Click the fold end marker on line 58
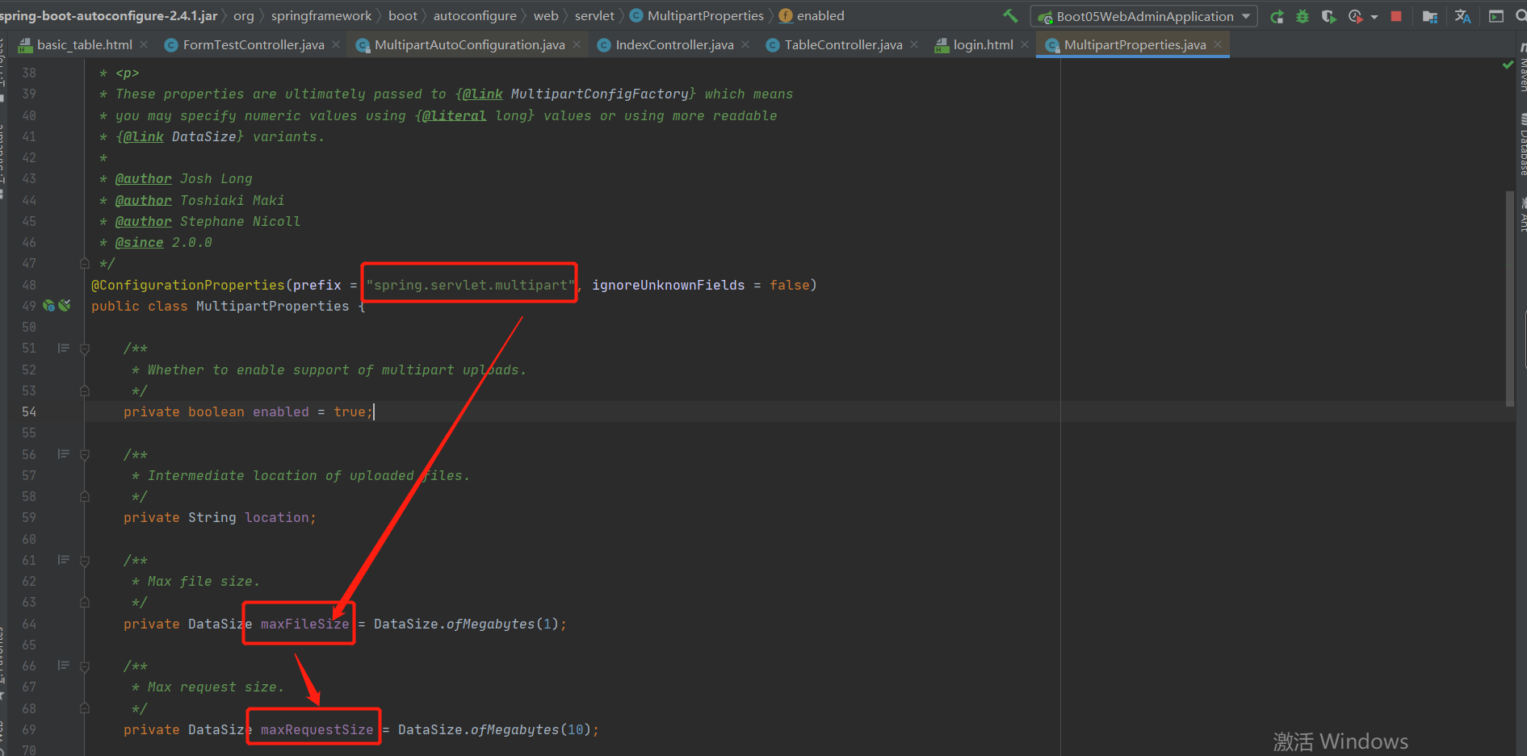This screenshot has height=756, width=1527. tap(85, 496)
